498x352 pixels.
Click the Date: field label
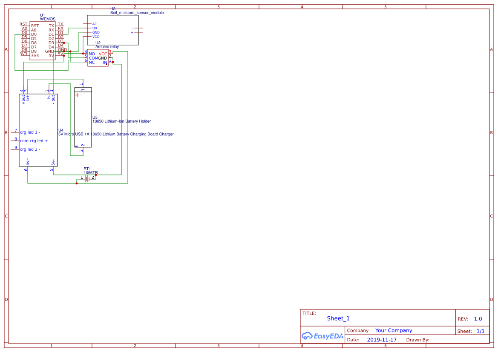coord(353,340)
